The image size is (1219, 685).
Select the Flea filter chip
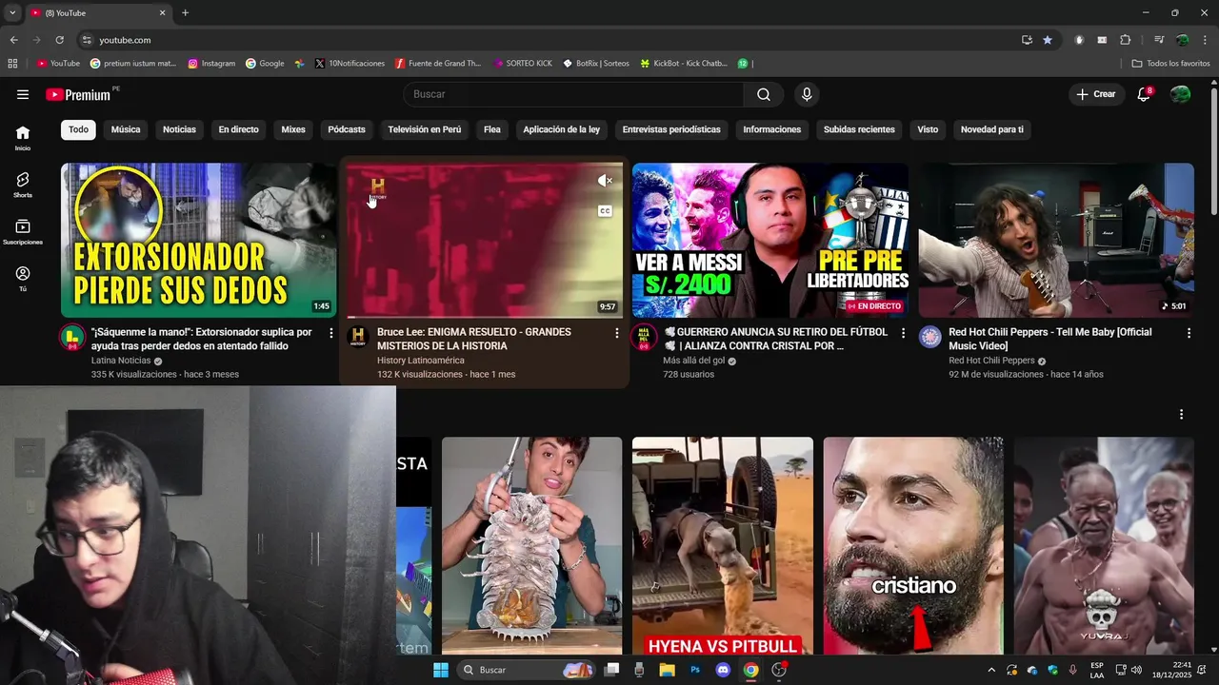[492, 129]
